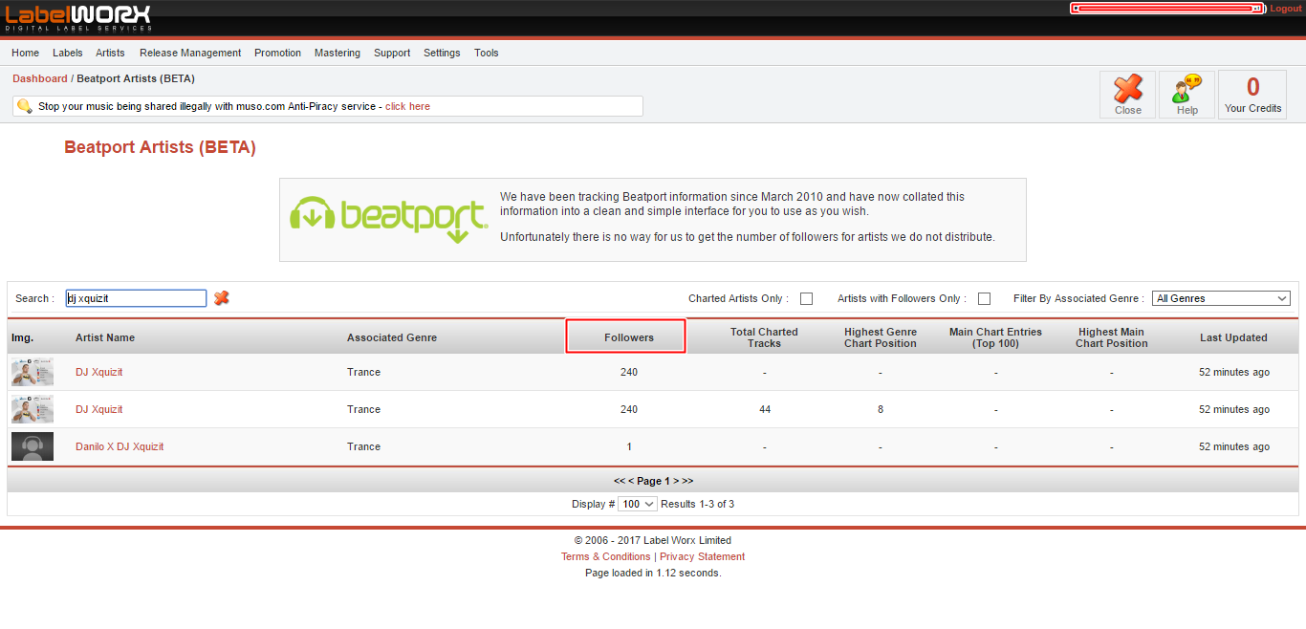Image resolution: width=1306 pixels, height=629 pixels.
Task: Open the Home menu
Action: 26,53
